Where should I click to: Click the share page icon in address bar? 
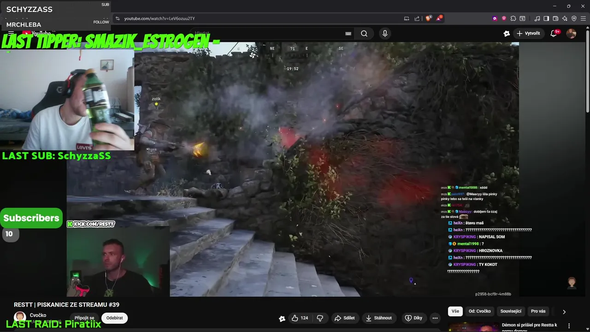tap(417, 18)
